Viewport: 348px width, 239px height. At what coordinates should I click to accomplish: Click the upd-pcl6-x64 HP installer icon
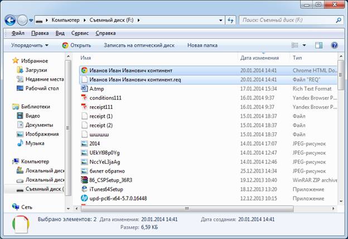tap(84, 198)
